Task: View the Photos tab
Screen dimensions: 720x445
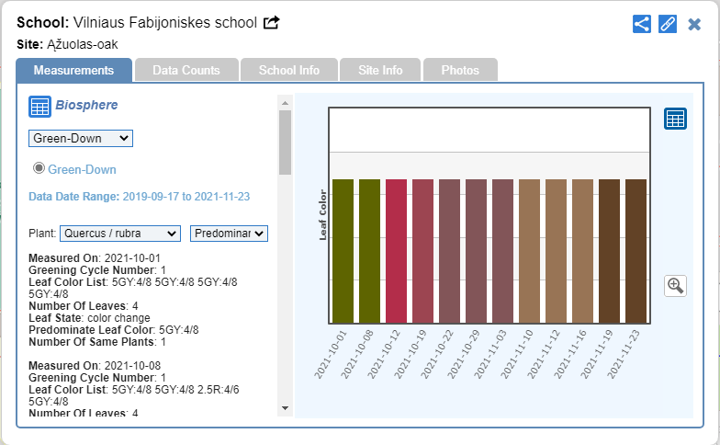Action: pyautogui.click(x=460, y=70)
